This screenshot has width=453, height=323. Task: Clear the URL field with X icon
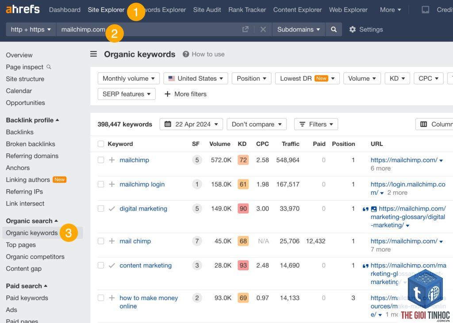[x=263, y=29]
